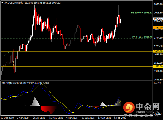Click the 27 Jun 2021 date label
The width and height of the screenshot is (163, 120).
[x=88, y=118]
